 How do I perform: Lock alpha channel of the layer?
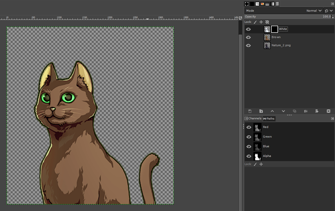[267, 22]
